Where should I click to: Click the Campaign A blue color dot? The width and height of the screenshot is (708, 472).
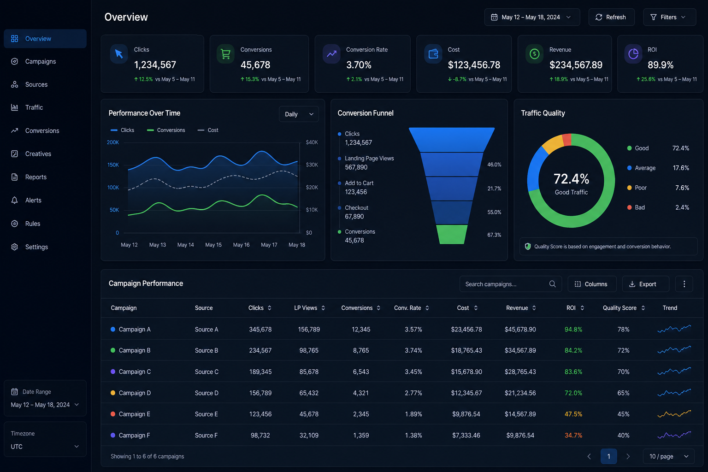113,329
